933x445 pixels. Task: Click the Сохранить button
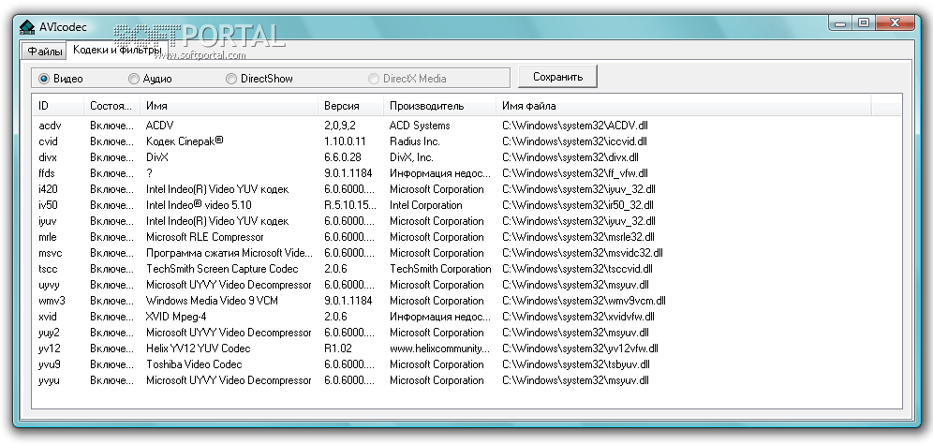(x=557, y=77)
